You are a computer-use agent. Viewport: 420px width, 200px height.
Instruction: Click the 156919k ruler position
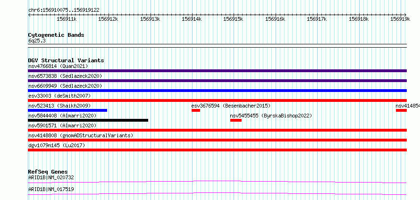(x=400, y=19)
